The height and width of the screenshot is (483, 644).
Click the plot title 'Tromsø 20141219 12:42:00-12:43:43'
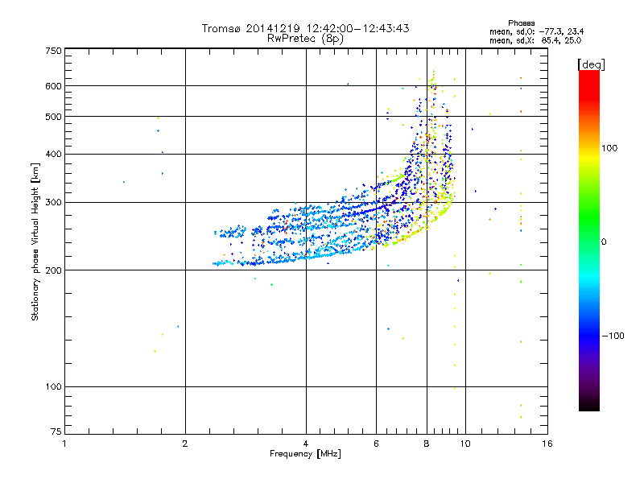pyautogui.click(x=305, y=28)
